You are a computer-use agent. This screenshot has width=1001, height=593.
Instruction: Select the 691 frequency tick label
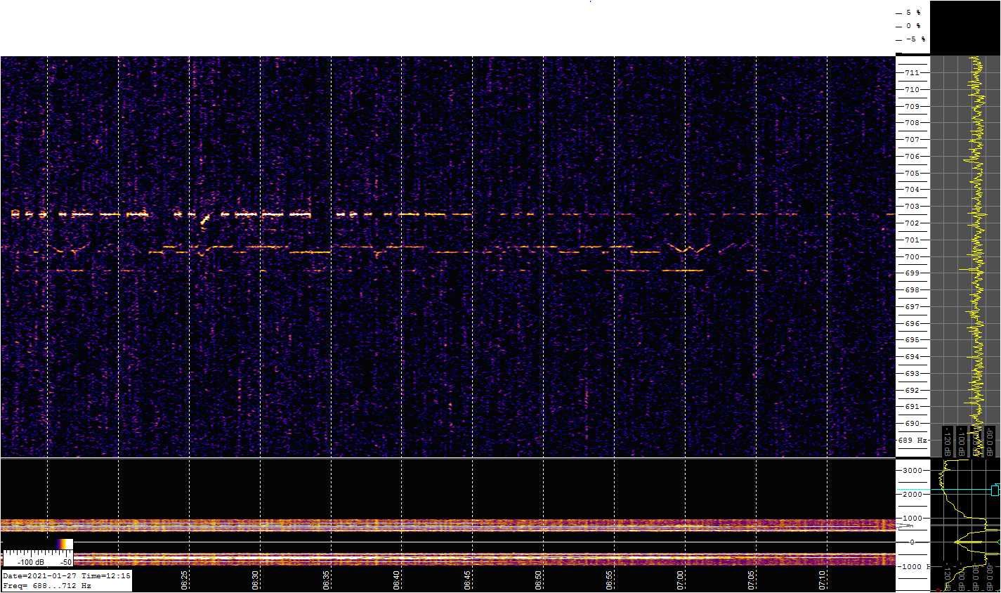912,407
